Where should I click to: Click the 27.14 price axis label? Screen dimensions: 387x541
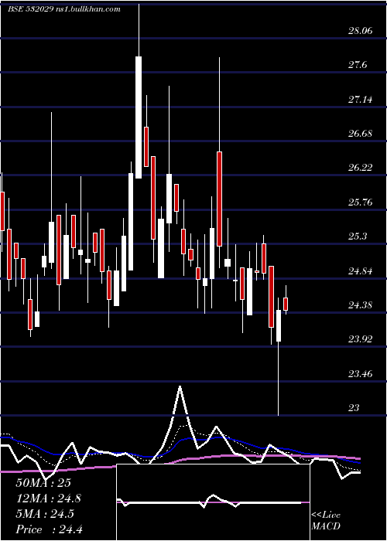click(x=360, y=100)
